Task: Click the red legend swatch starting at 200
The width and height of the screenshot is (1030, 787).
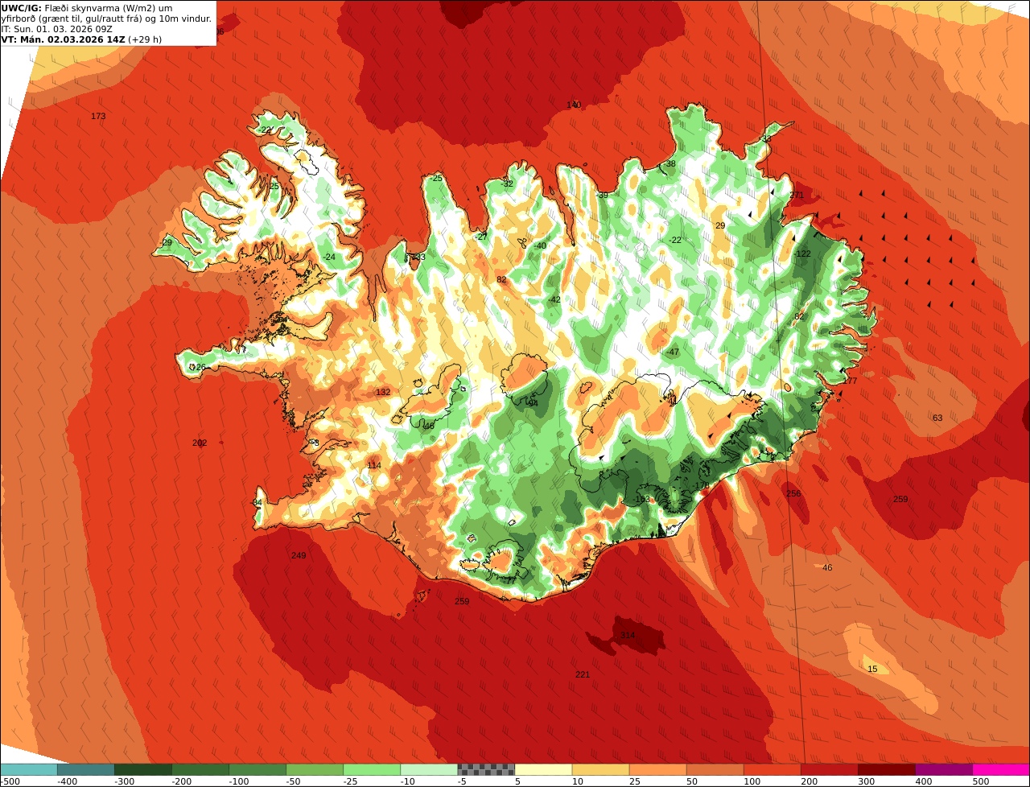Action: click(x=830, y=769)
